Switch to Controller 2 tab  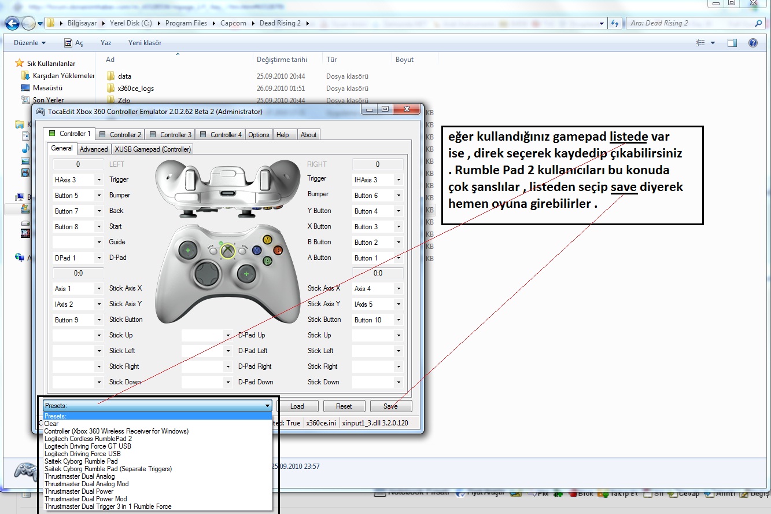[120, 135]
